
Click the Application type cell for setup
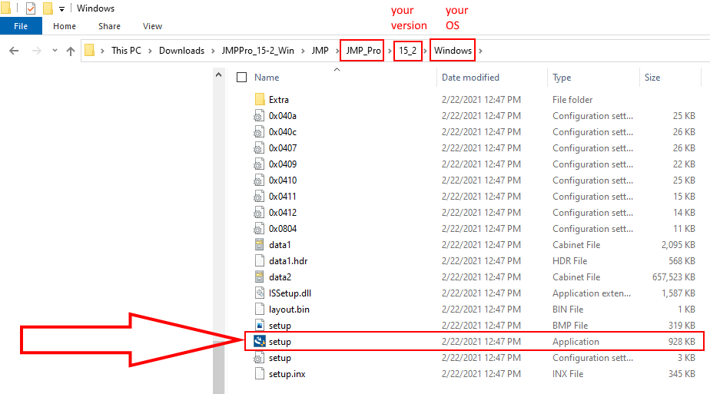(x=576, y=342)
